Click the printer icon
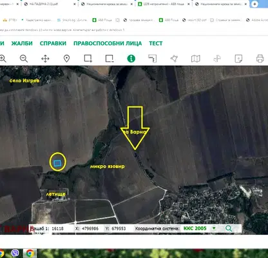The image size is (268, 258). click(x=260, y=59)
